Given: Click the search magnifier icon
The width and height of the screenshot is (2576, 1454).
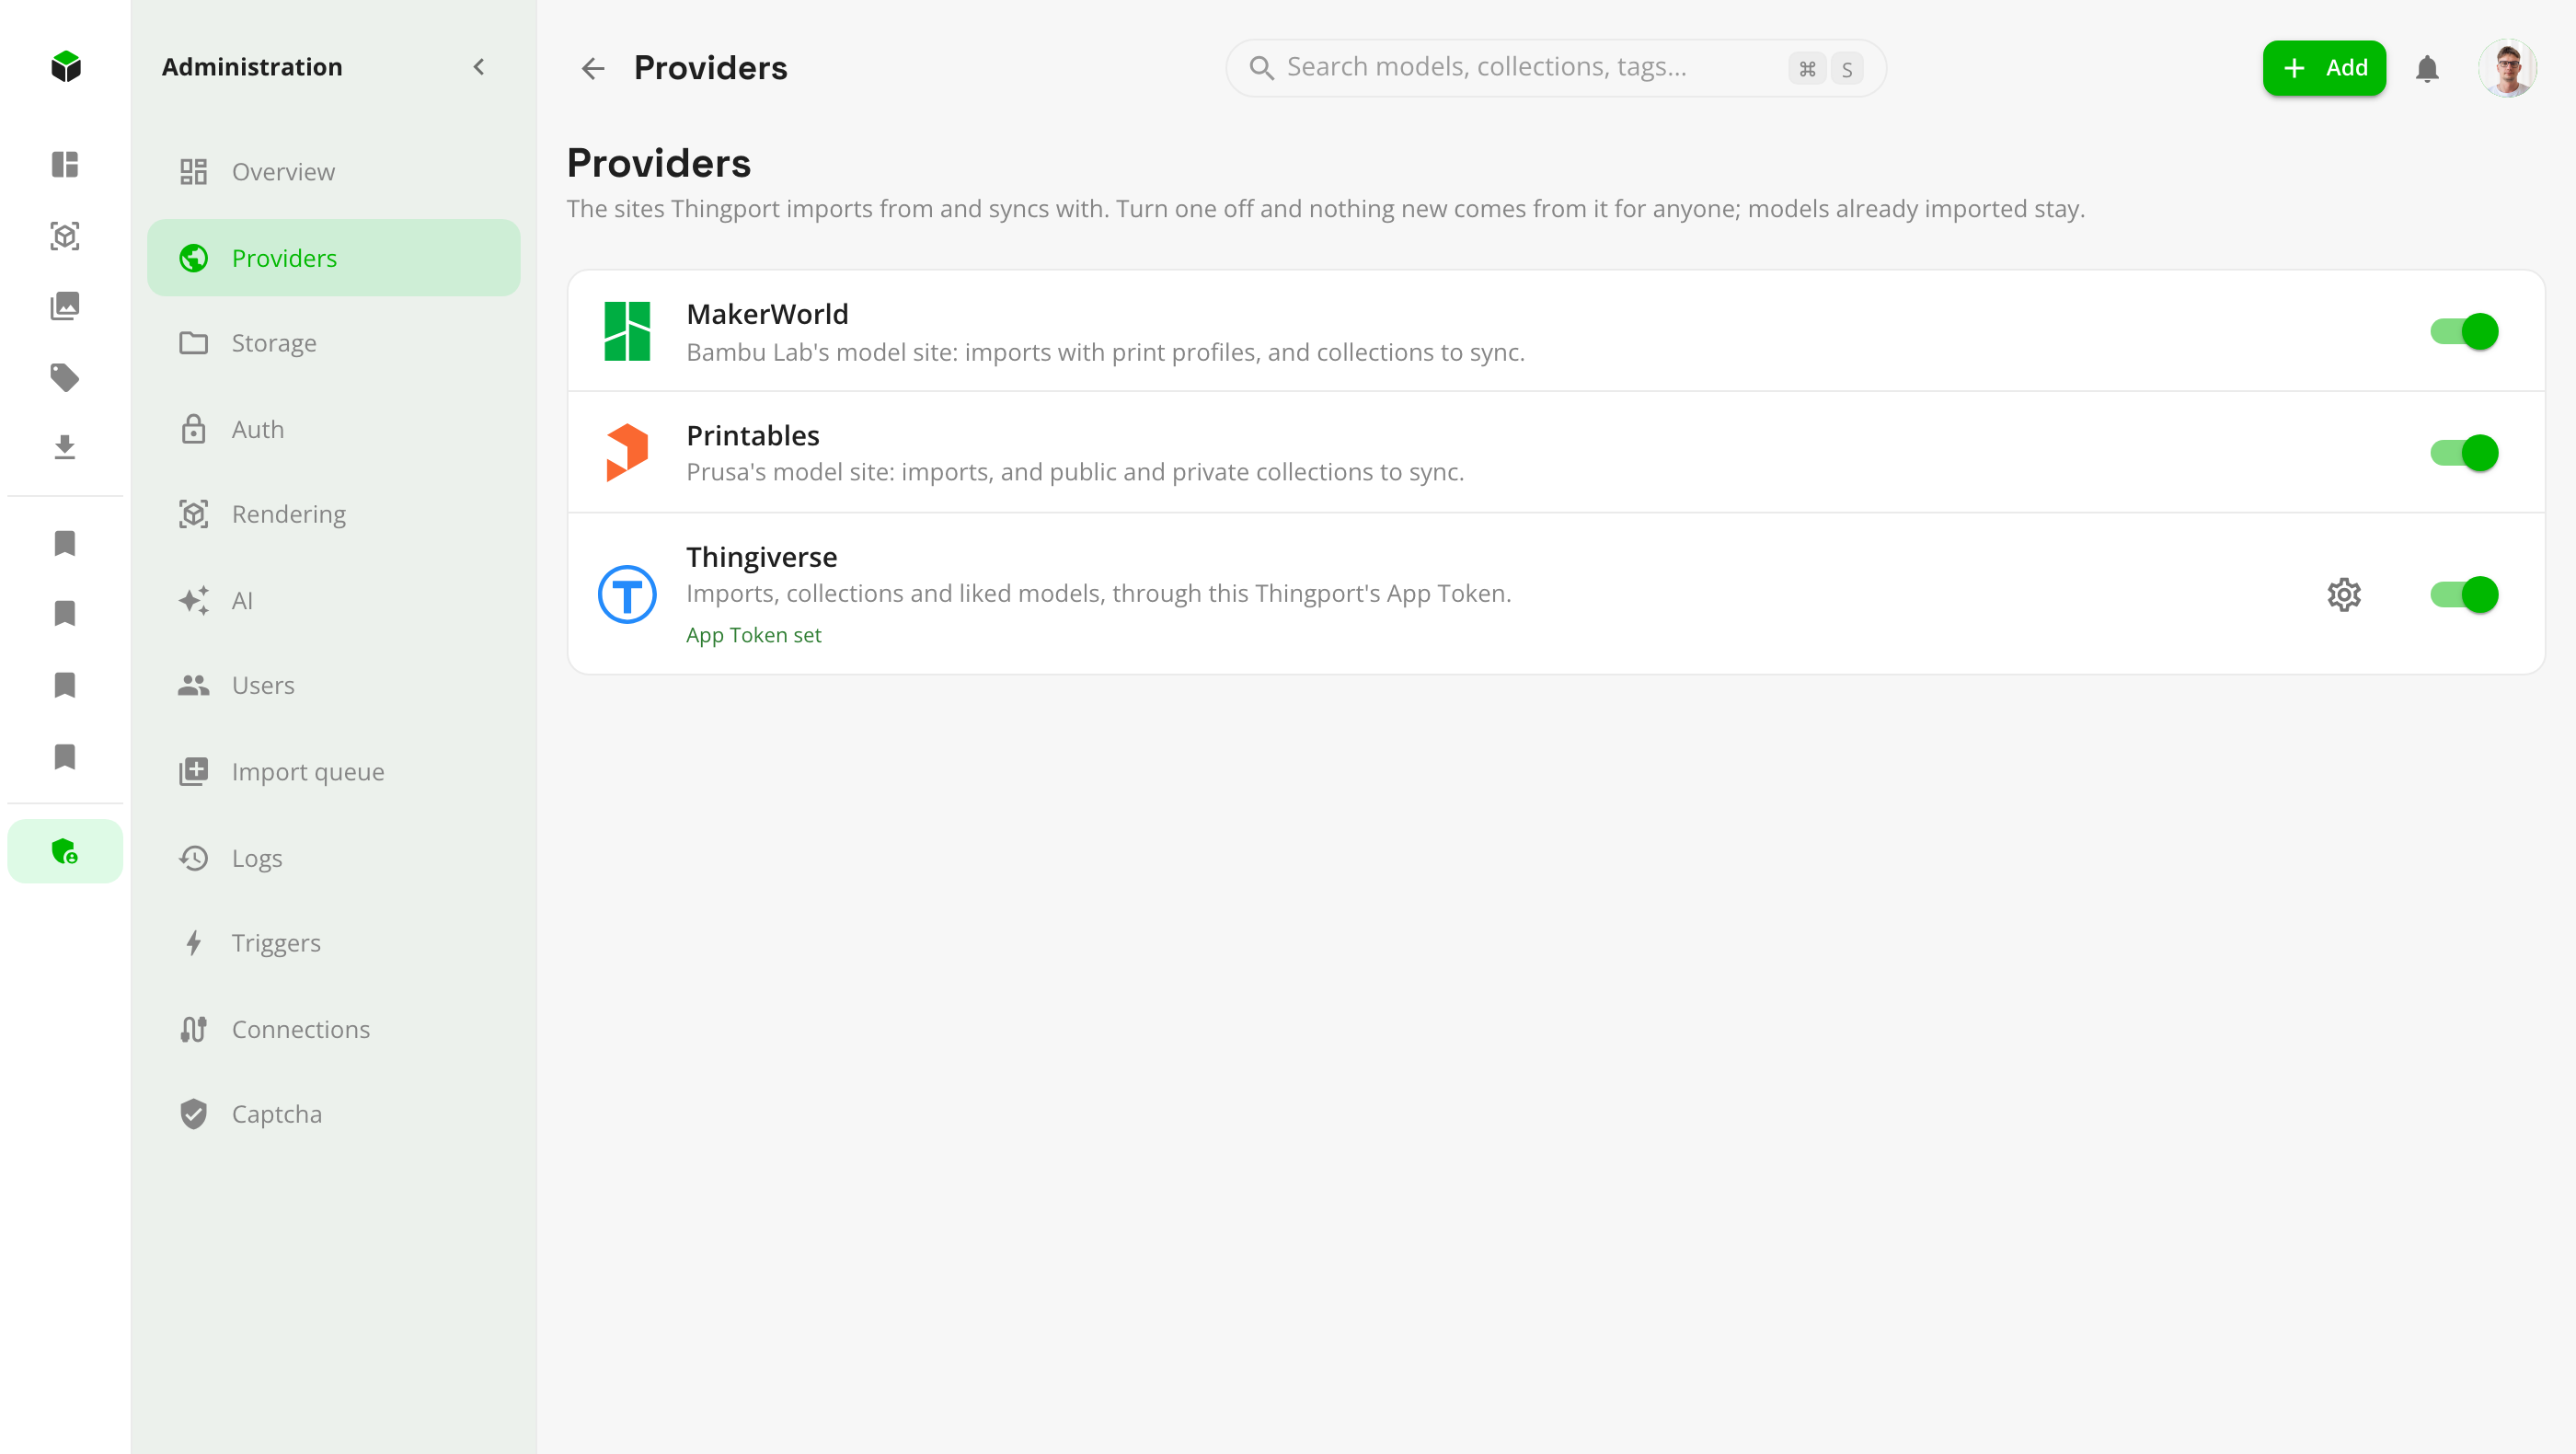Looking at the screenshot, I should [1261, 68].
